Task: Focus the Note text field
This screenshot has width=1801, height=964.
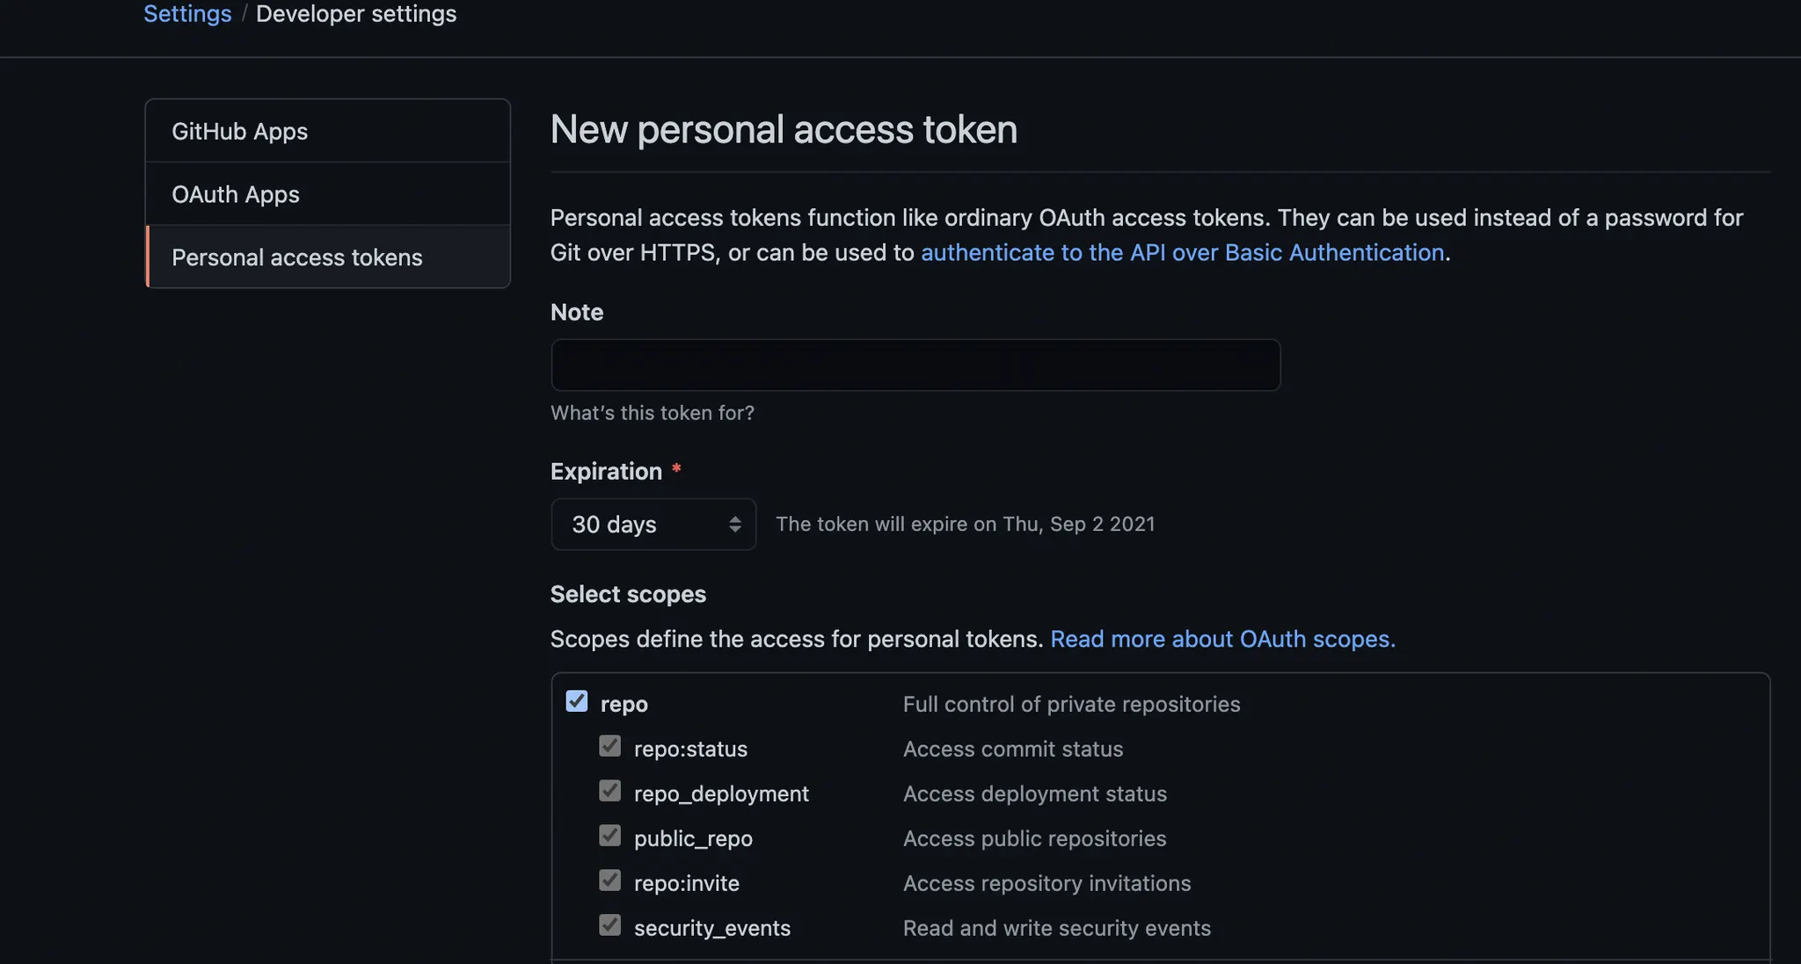Action: [x=915, y=366]
